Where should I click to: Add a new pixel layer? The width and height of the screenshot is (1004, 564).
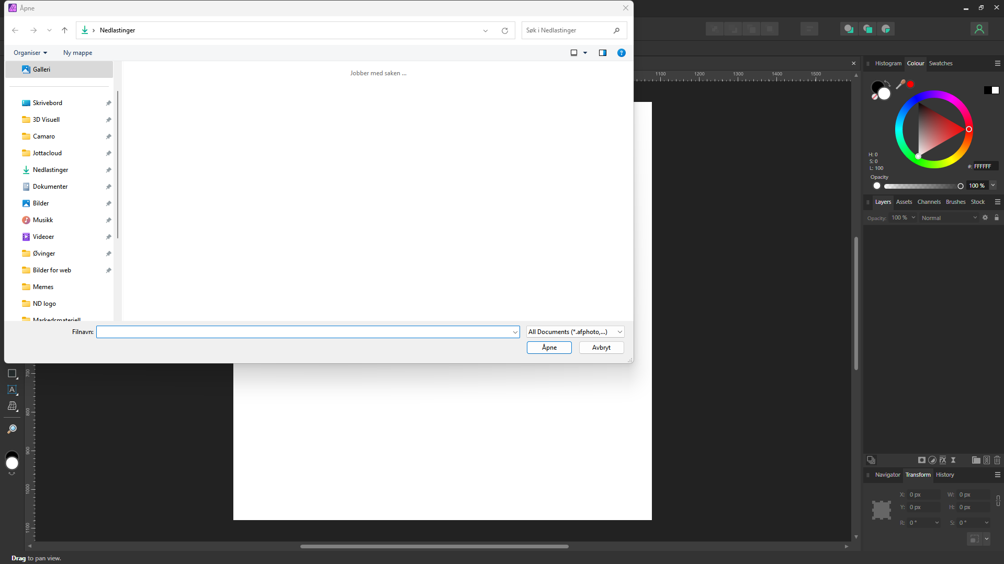point(987,460)
